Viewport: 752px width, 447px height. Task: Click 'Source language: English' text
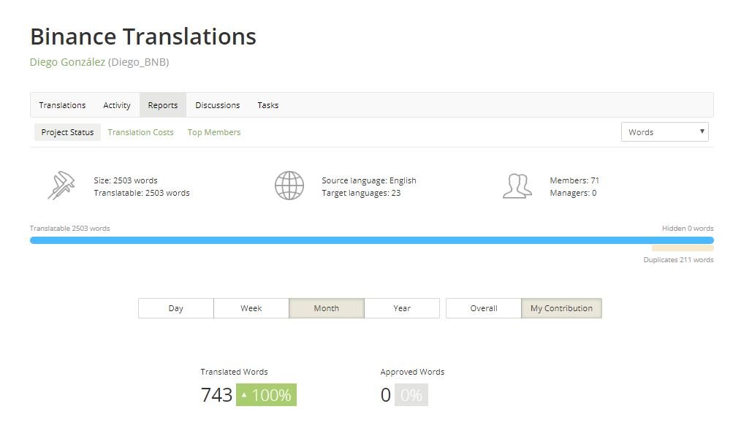(369, 180)
